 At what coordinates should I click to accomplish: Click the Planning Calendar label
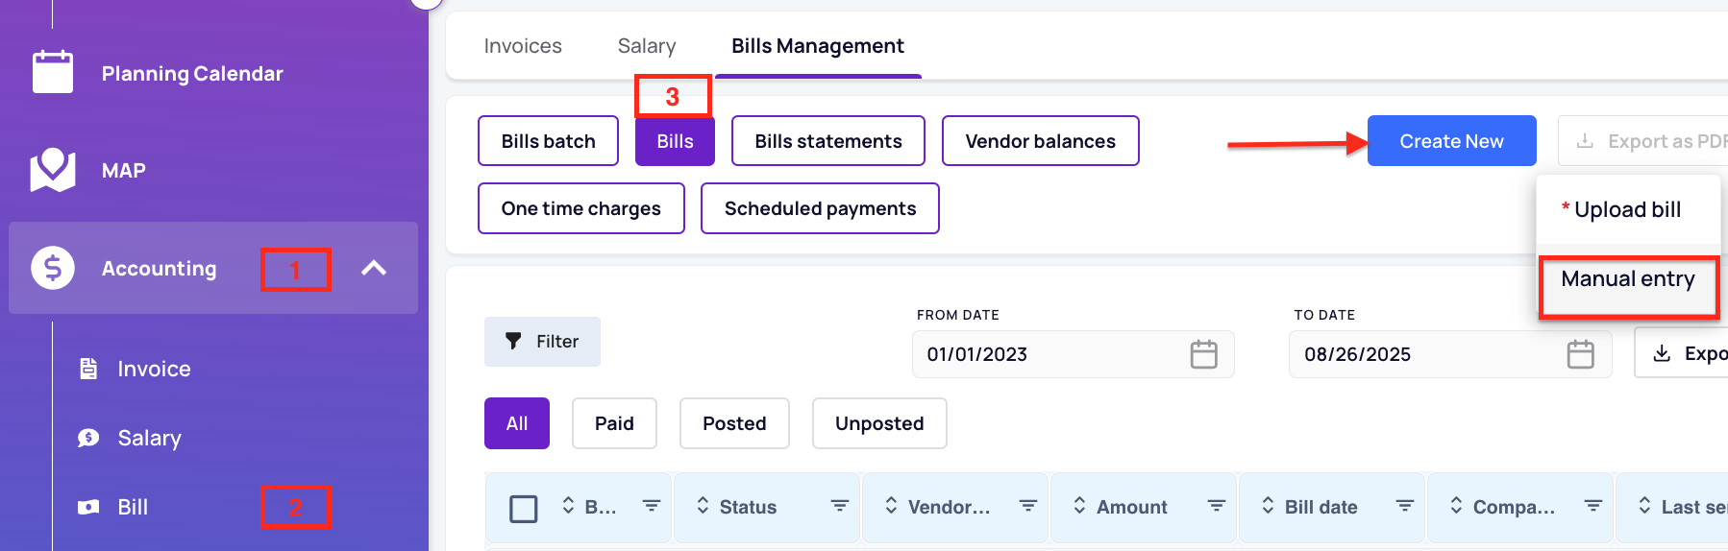point(192,73)
